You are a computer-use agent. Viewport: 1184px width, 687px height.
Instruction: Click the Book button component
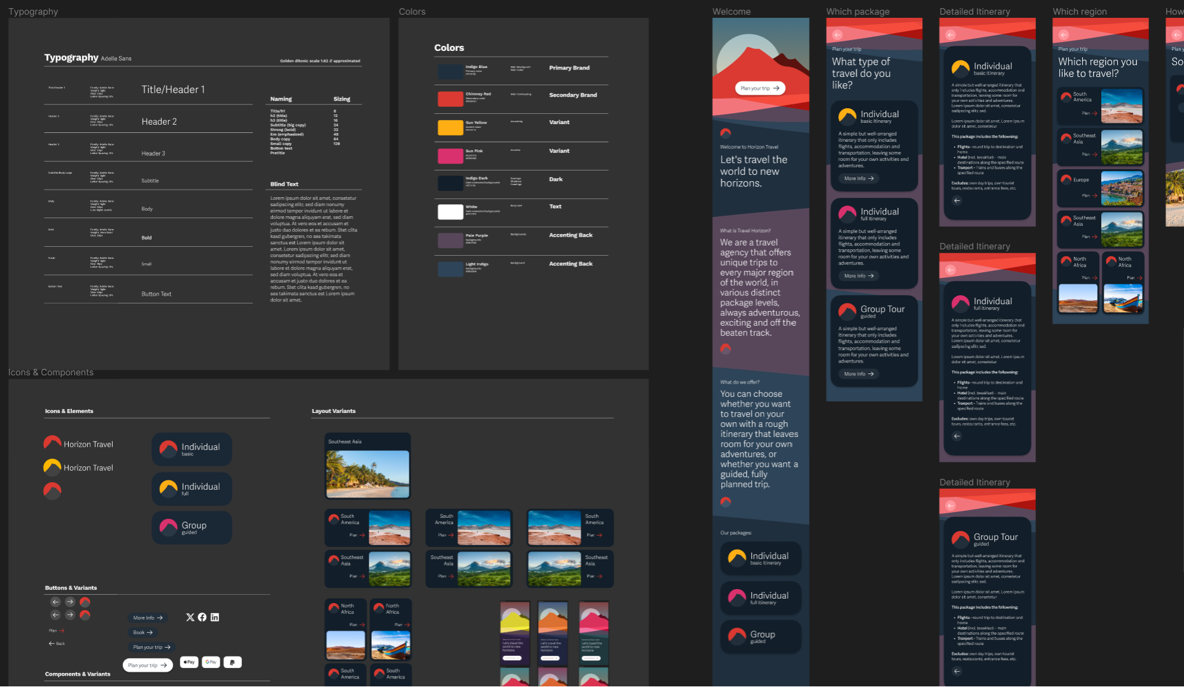coord(143,632)
